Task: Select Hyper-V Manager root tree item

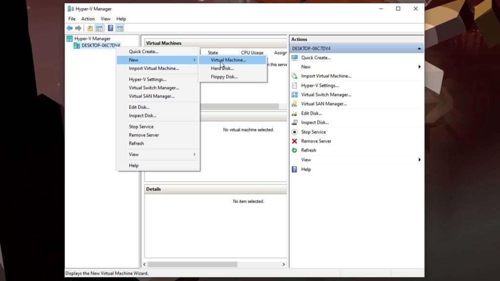Action: coord(92,39)
